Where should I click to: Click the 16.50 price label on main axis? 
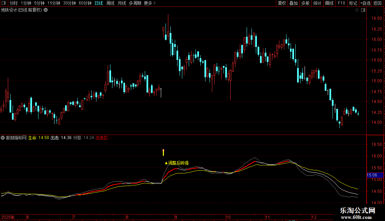coord(376,18)
